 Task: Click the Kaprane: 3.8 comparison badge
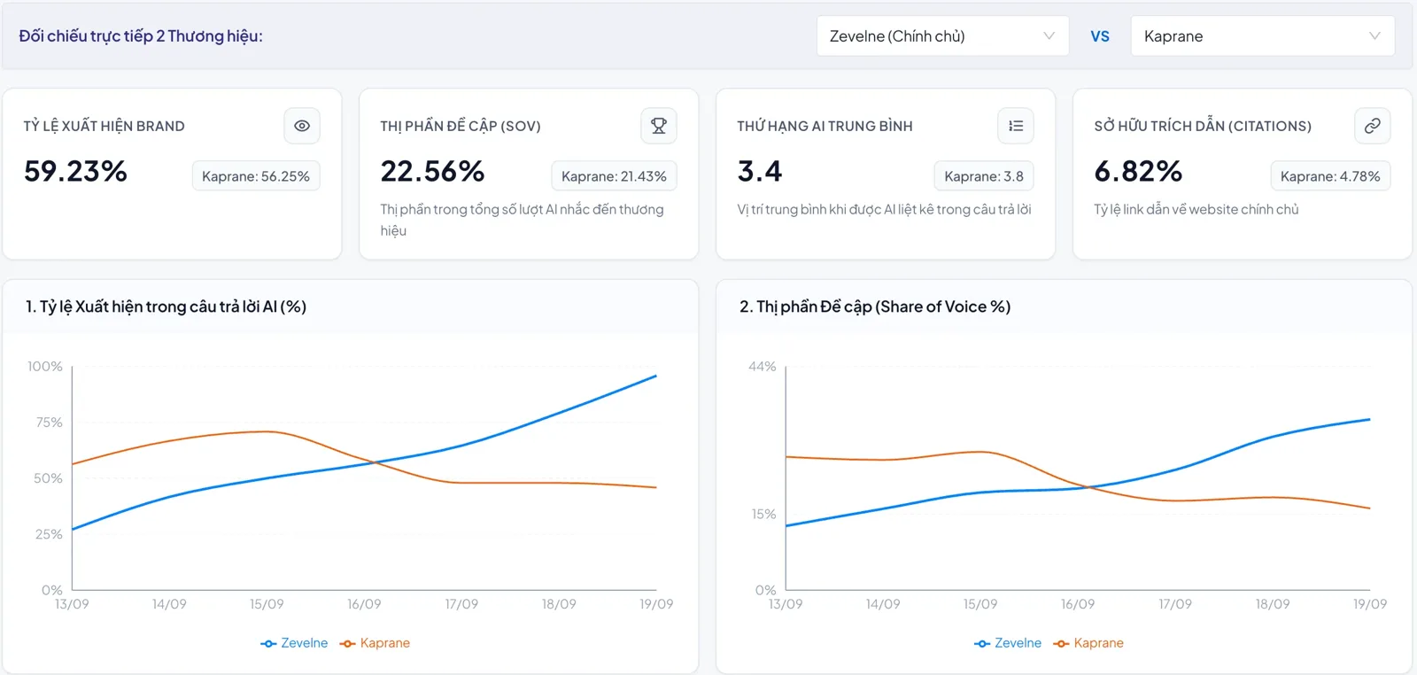pos(984,176)
